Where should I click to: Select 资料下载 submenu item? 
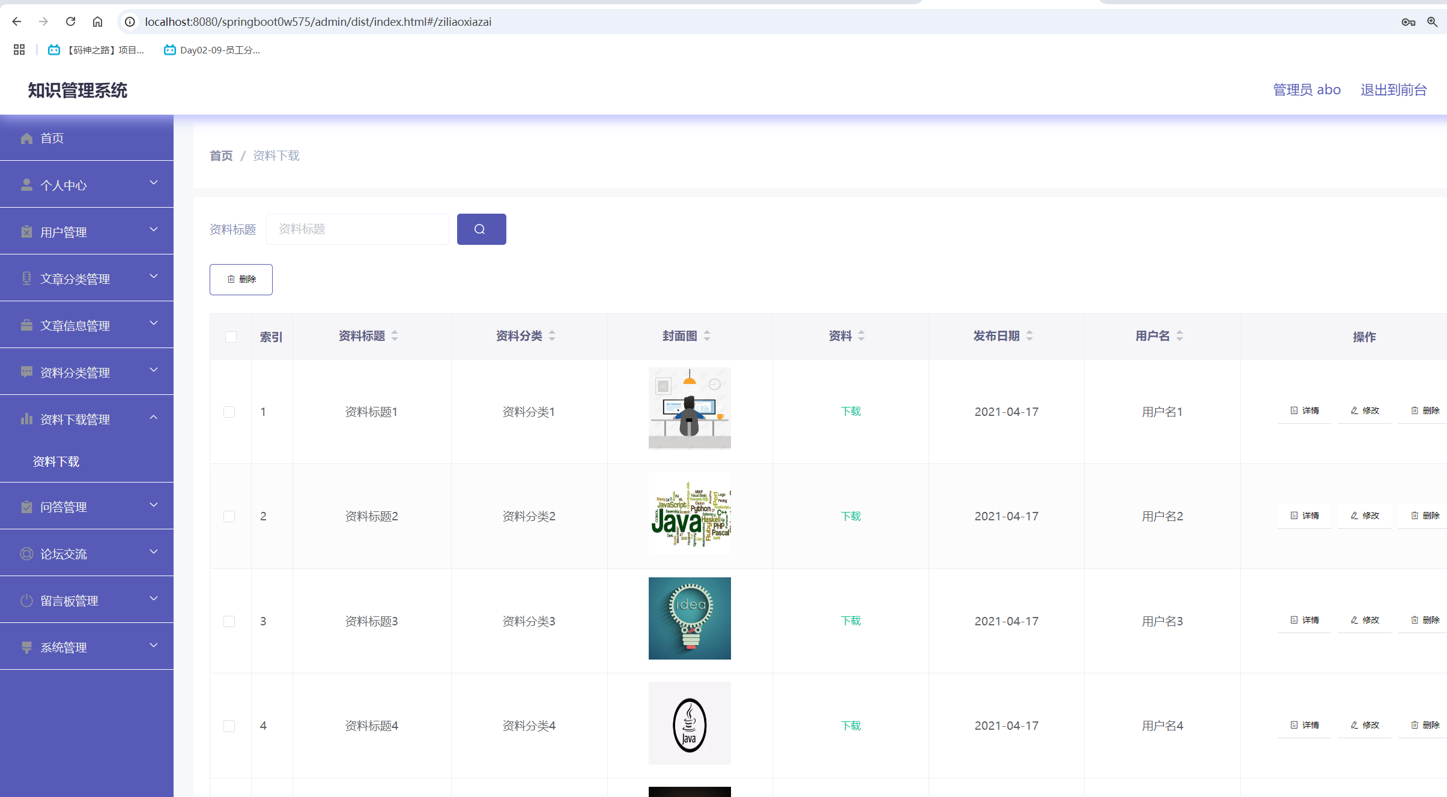point(56,462)
